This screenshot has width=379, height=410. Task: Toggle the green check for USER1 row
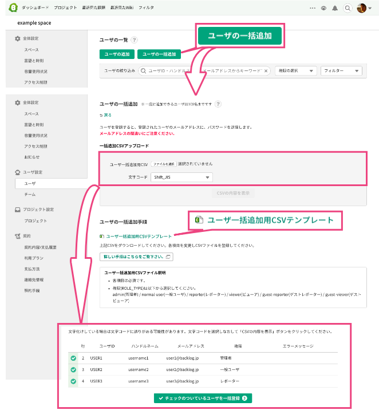coord(73,358)
